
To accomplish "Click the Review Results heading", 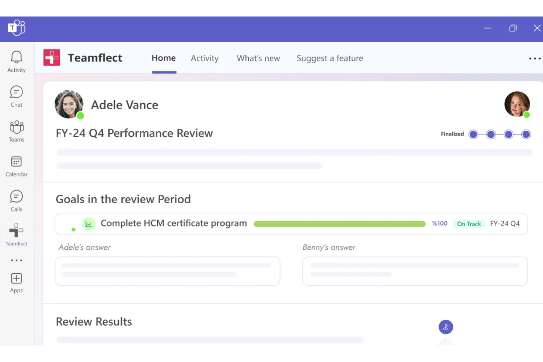I will [94, 322].
